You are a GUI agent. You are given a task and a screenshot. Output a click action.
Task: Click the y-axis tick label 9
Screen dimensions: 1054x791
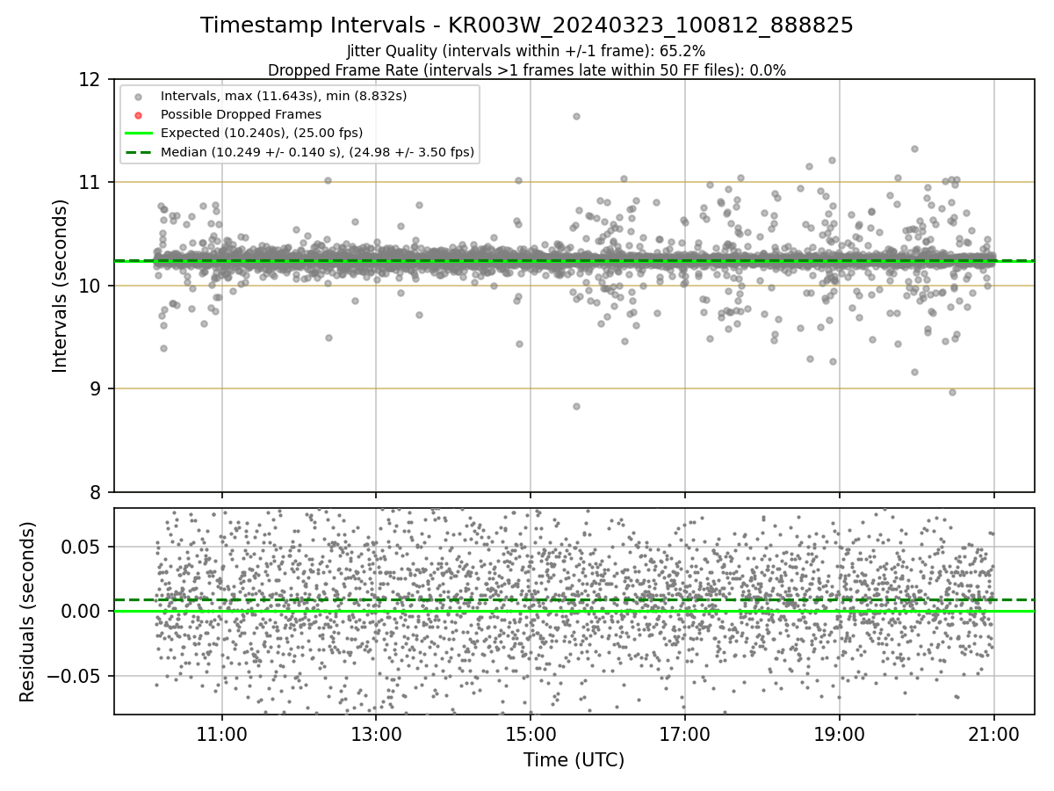pos(97,388)
